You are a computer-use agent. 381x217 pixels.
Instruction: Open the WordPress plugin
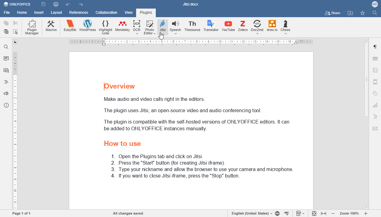tap(88, 26)
